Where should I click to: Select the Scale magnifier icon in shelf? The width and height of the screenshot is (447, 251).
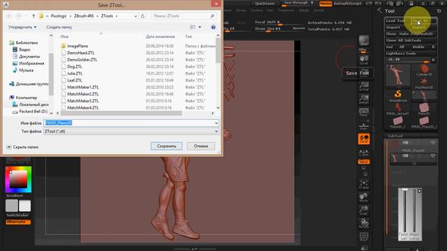pos(364,211)
